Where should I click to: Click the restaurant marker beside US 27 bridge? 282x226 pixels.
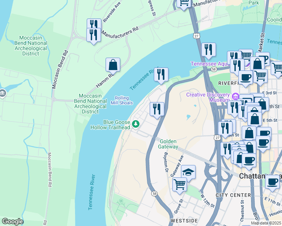pos(208,50)
